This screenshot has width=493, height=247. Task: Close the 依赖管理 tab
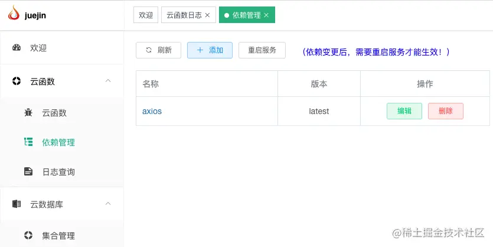pos(266,15)
